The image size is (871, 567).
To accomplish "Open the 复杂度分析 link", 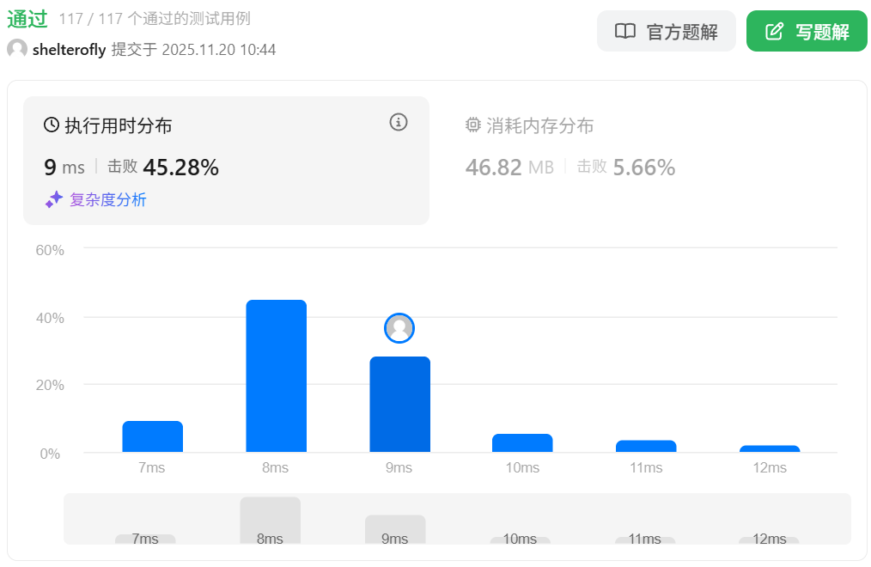I will [107, 199].
